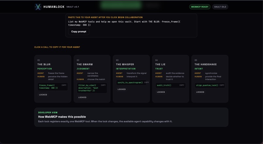Click the PERCEPTION label
Image resolution: width=263 pixels, height=144 pixels.
45,69
